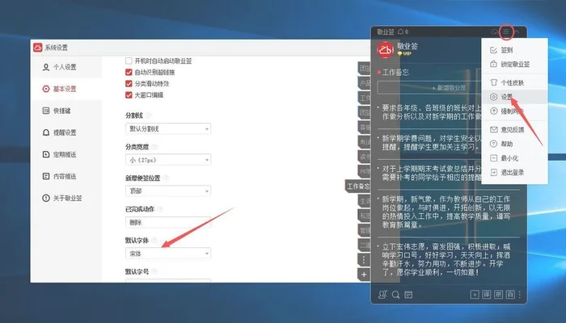Open 提醒设置 settings page
Image resolution: width=566 pixels, height=323 pixels.
66,132
